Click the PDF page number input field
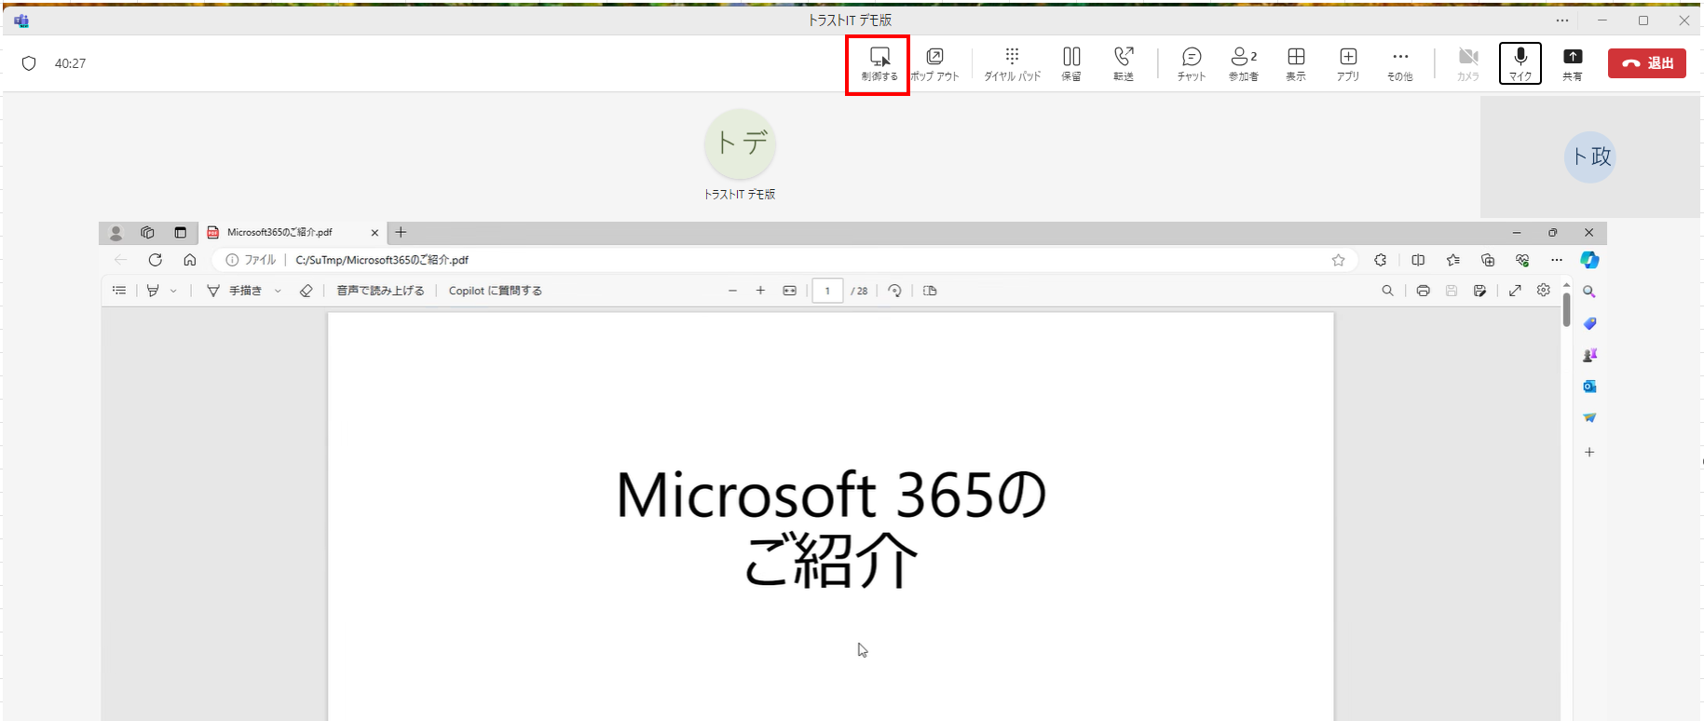The width and height of the screenshot is (1704, 721). [x=826, y=291]
